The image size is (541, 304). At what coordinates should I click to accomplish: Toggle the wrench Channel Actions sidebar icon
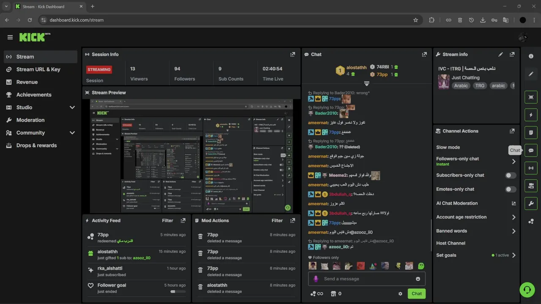point(531,204)
